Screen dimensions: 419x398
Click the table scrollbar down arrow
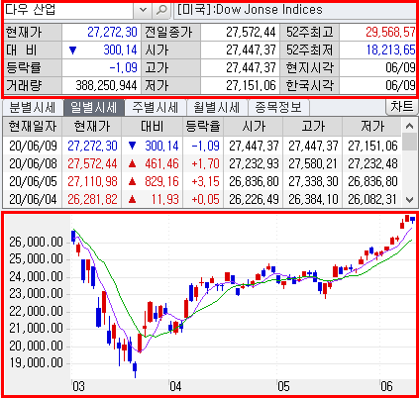coord(410,200)
